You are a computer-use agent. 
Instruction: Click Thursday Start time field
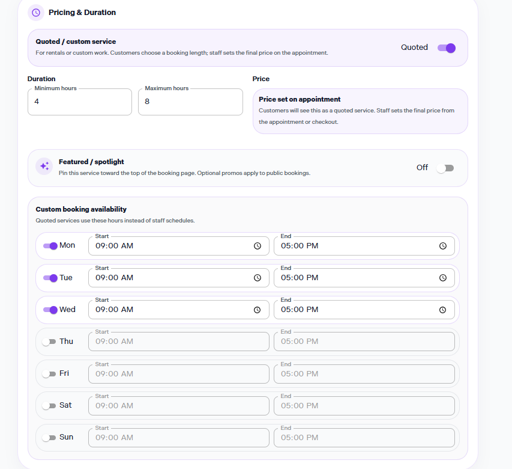pos(179,342)
